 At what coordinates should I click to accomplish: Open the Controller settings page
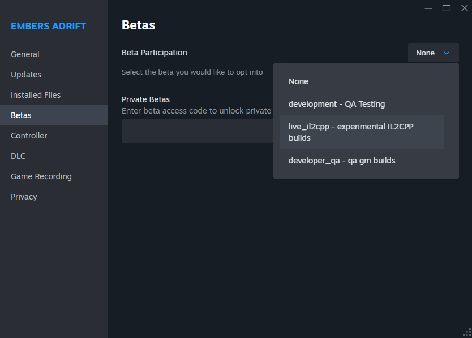click(x=29, y=136)
